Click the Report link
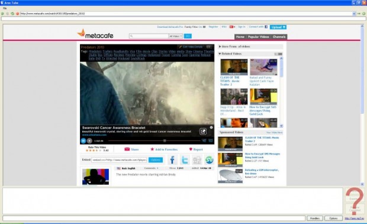The height and width of the screenshot is (224, 367). (x=198, y=149)
